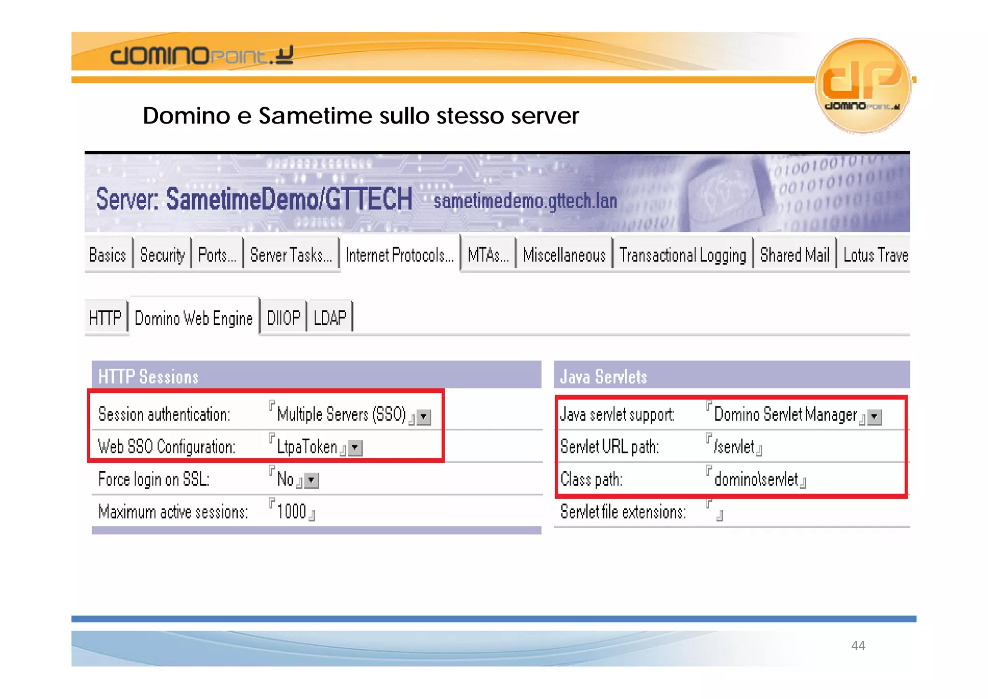Open the Ports... tab
Viewport: 988px width, 699px height.
pos(217,254)
